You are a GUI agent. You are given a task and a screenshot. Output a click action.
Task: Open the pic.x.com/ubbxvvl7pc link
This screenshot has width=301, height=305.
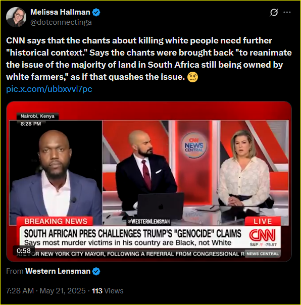[x=49, y=89]
